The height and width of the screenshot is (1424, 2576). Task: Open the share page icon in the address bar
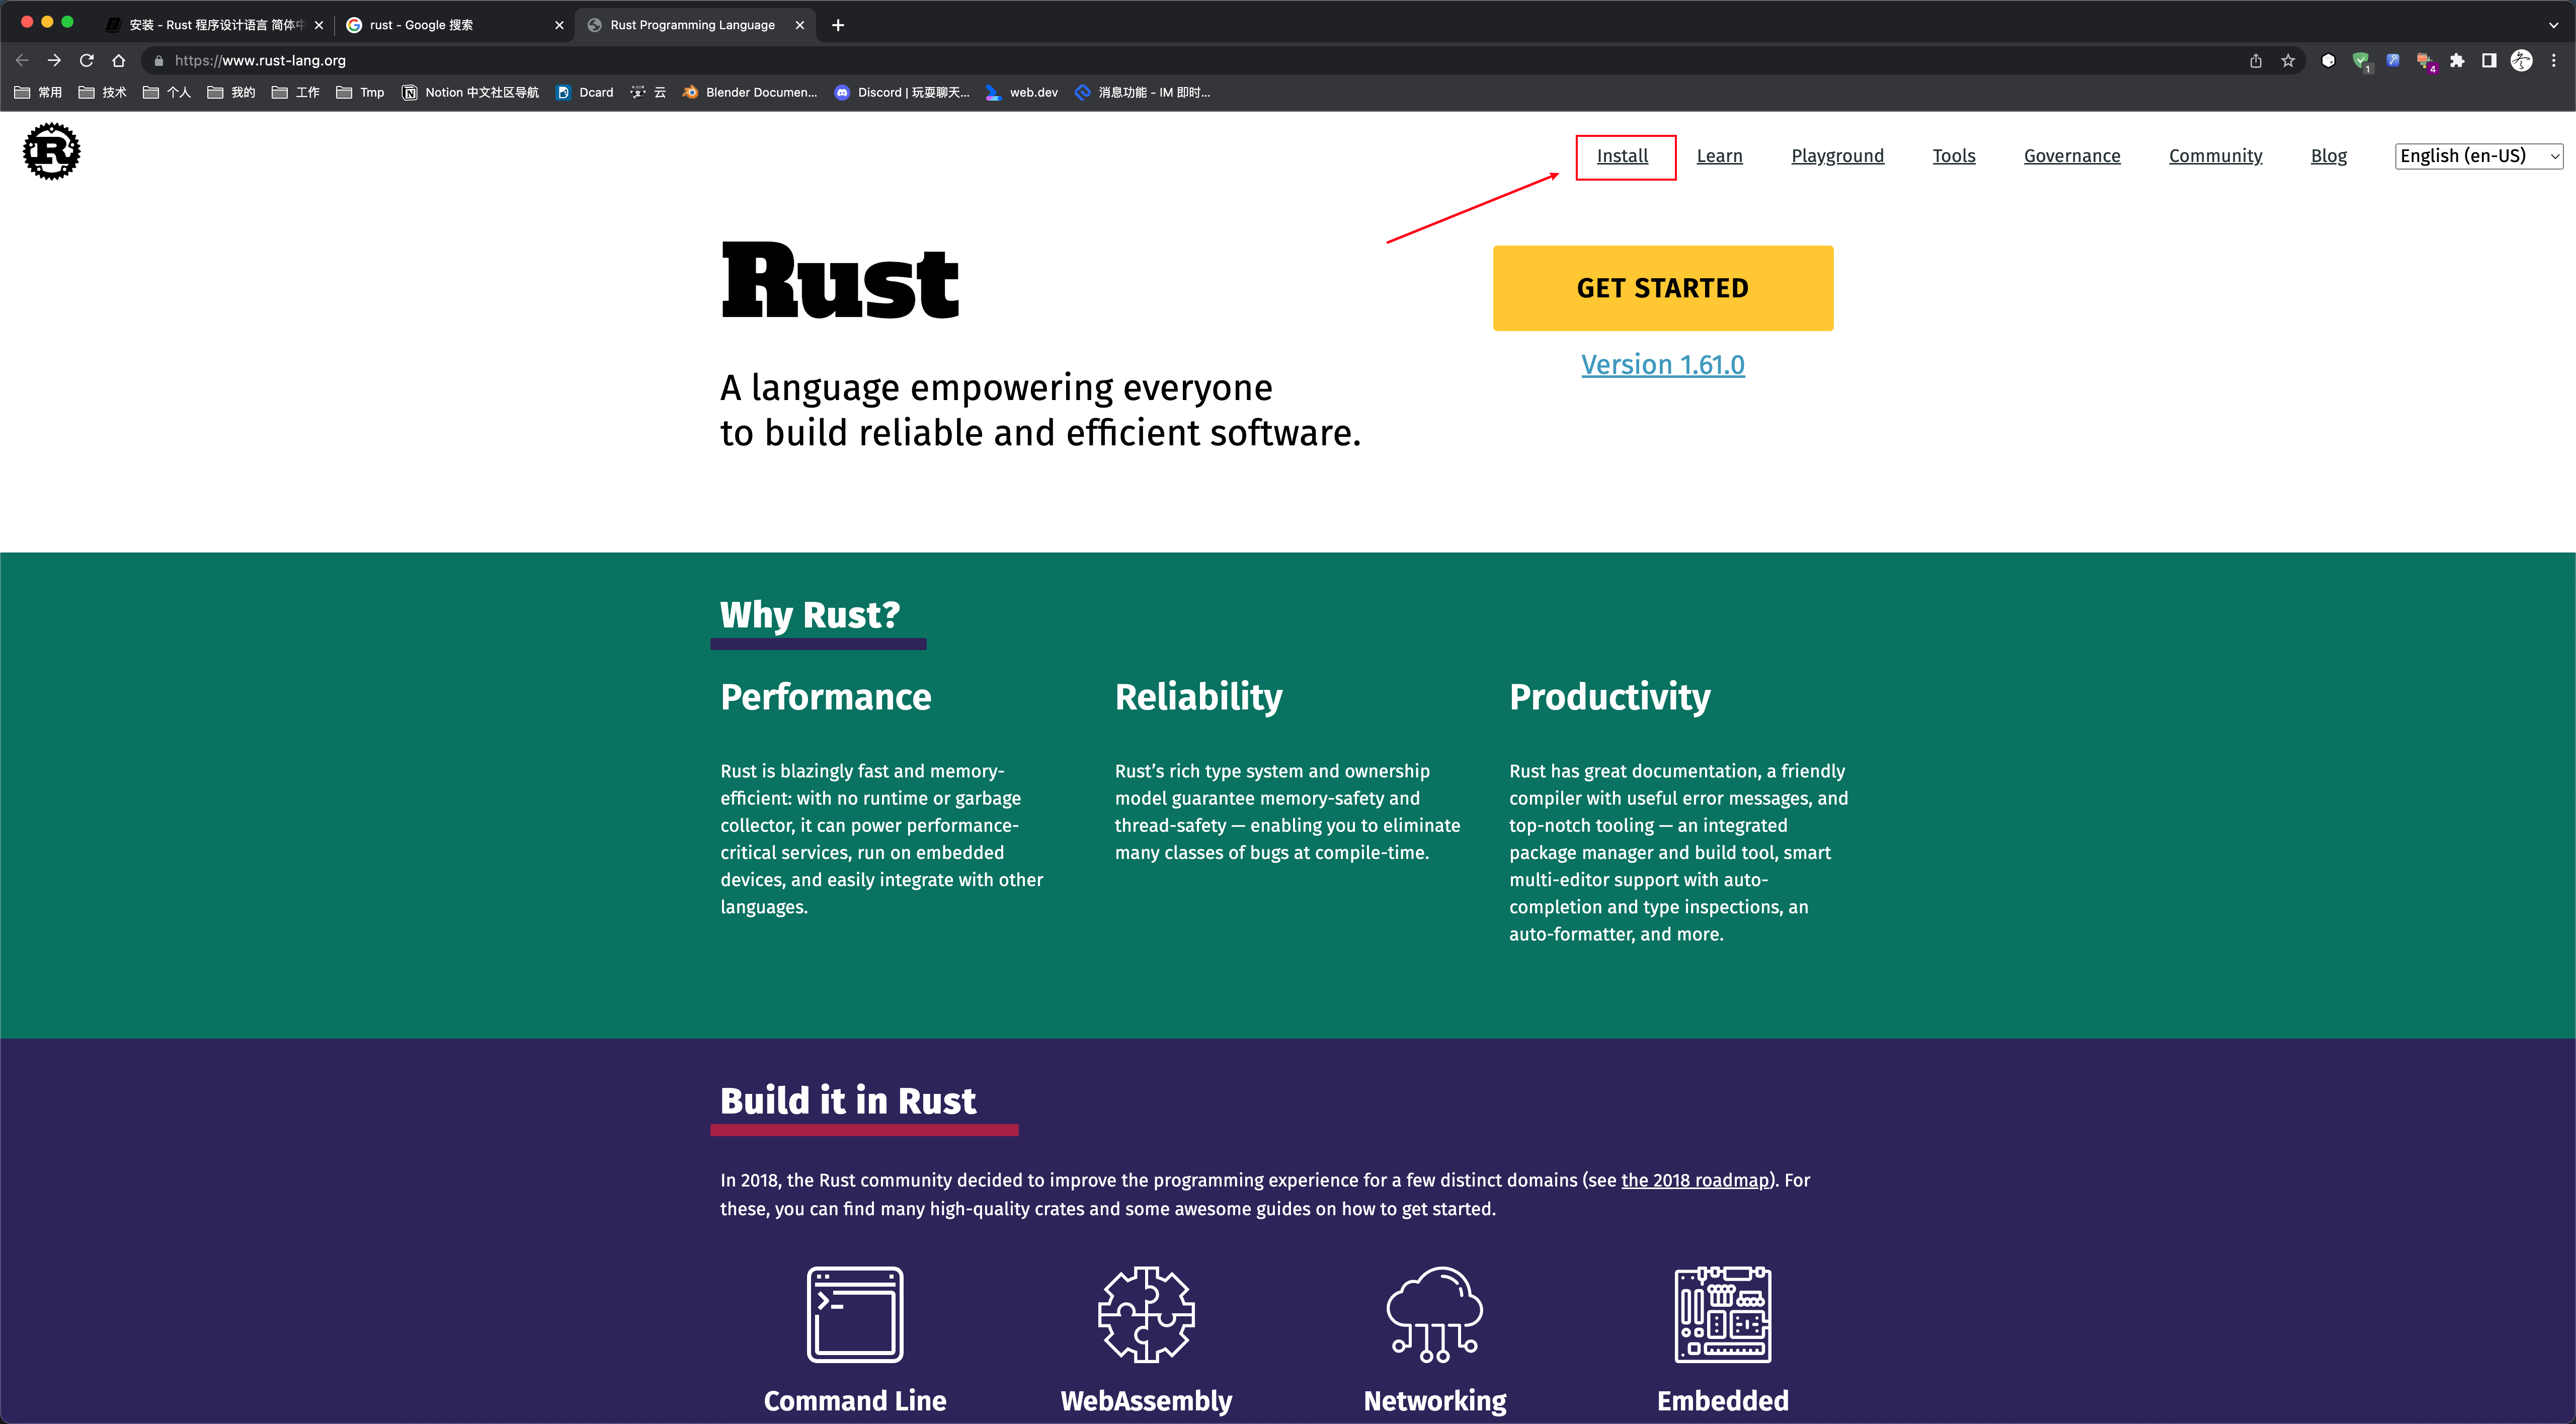click(2256, 60)
